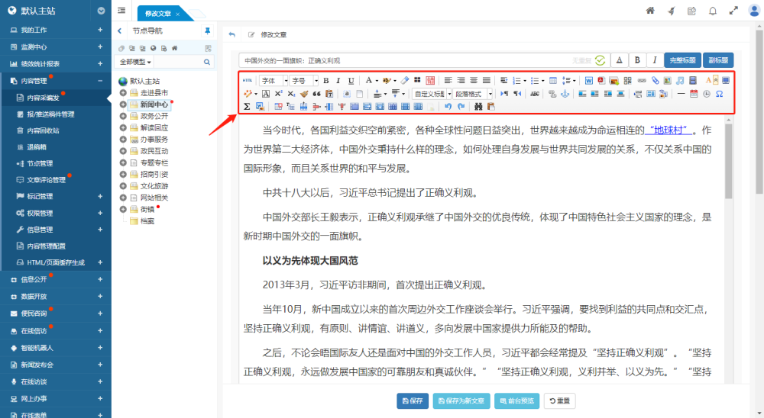This screenshot has height=418, width=764.
Task: Open the font color picker
Action: click(x=369, y=80)
